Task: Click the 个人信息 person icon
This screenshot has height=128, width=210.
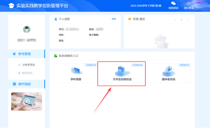Action: point(56,19)
